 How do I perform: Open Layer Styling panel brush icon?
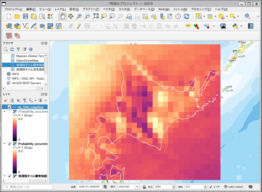point(6,101)
